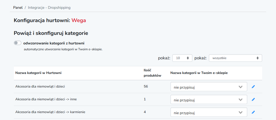Click the 'automatyczne utworzenie kategorii' helper text
The width and height of the screenshot is (276, 120).
pyautogui.click(x=63, y=49)
